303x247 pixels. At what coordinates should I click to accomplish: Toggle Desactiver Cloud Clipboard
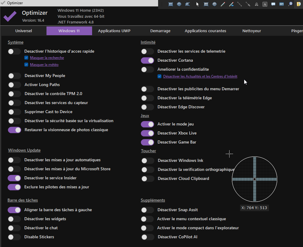[148, 179]
